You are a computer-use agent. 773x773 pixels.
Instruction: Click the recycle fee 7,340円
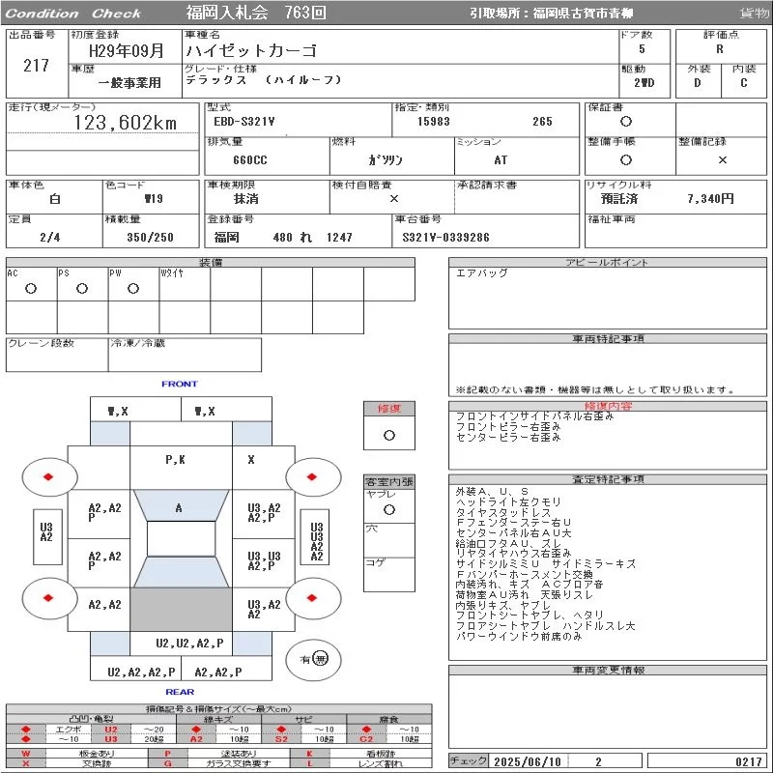click(x=711, y=199)
